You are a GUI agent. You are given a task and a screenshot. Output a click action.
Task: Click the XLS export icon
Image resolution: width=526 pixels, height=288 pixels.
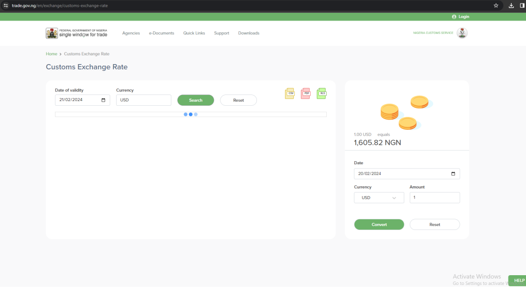point(322,93)
